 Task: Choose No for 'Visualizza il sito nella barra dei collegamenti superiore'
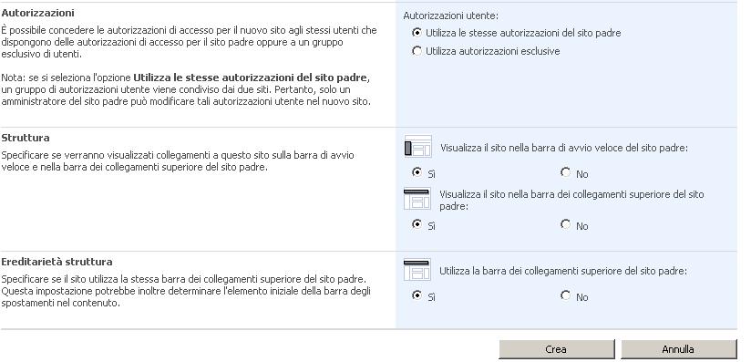565,223
